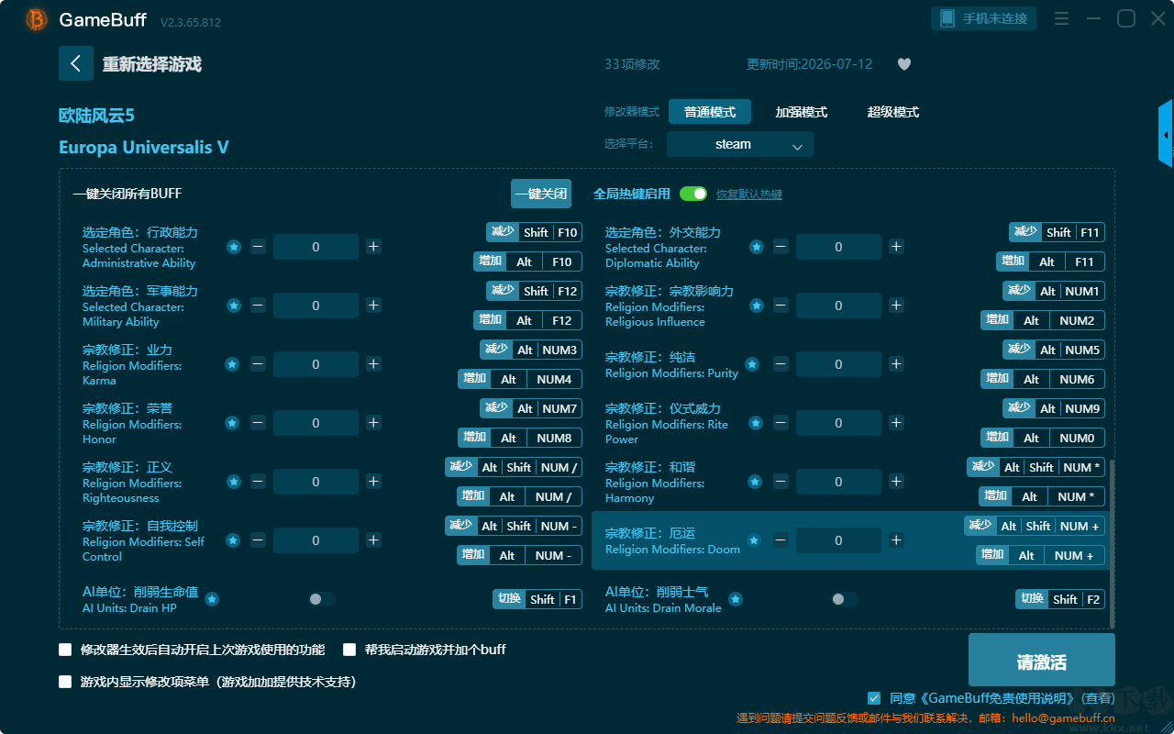Star the Military Ability modifier

coord(234,306)
